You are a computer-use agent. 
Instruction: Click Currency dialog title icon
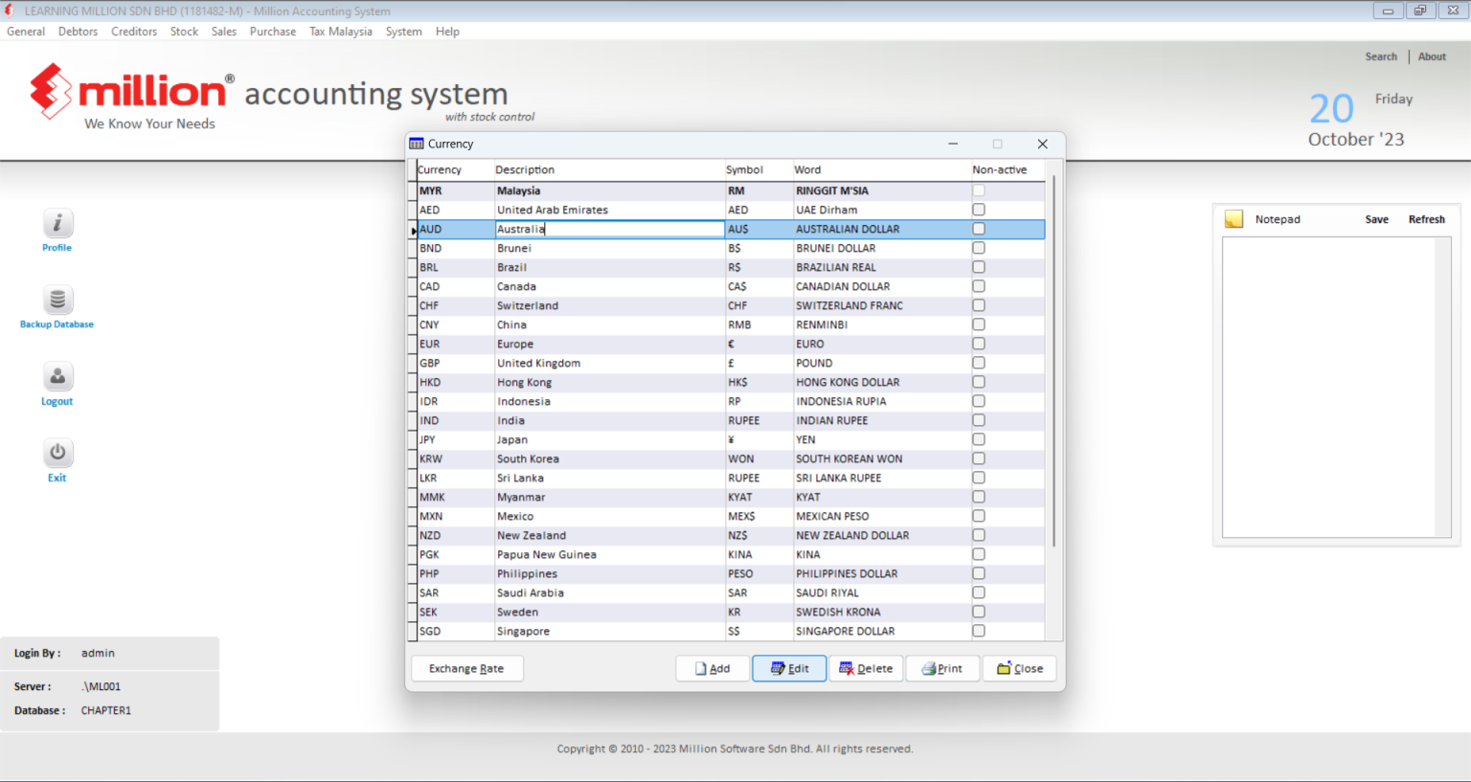pyautogui.click(x=417, y=144)
